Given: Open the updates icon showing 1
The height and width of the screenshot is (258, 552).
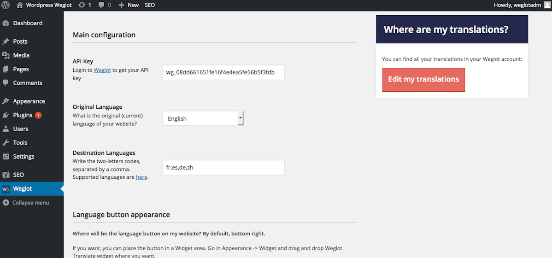Looking at the screenshot, I should pos(82,5).
